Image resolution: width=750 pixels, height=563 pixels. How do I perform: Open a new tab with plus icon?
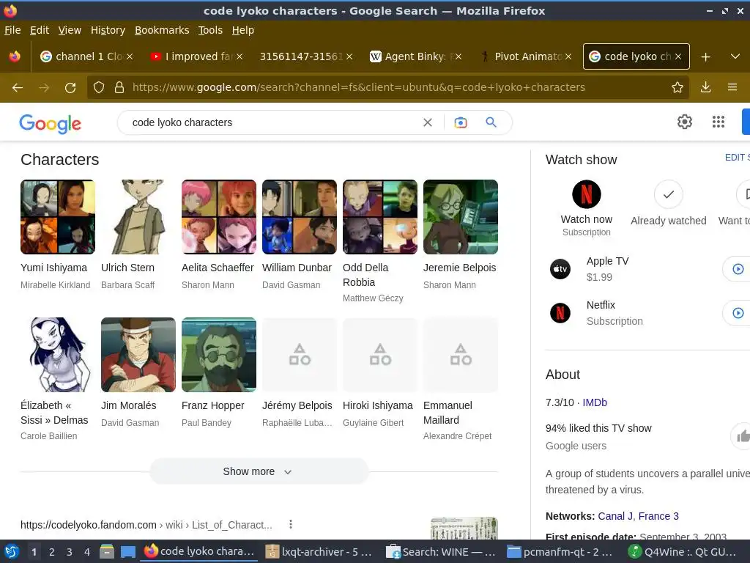click(x=705, y=57)
